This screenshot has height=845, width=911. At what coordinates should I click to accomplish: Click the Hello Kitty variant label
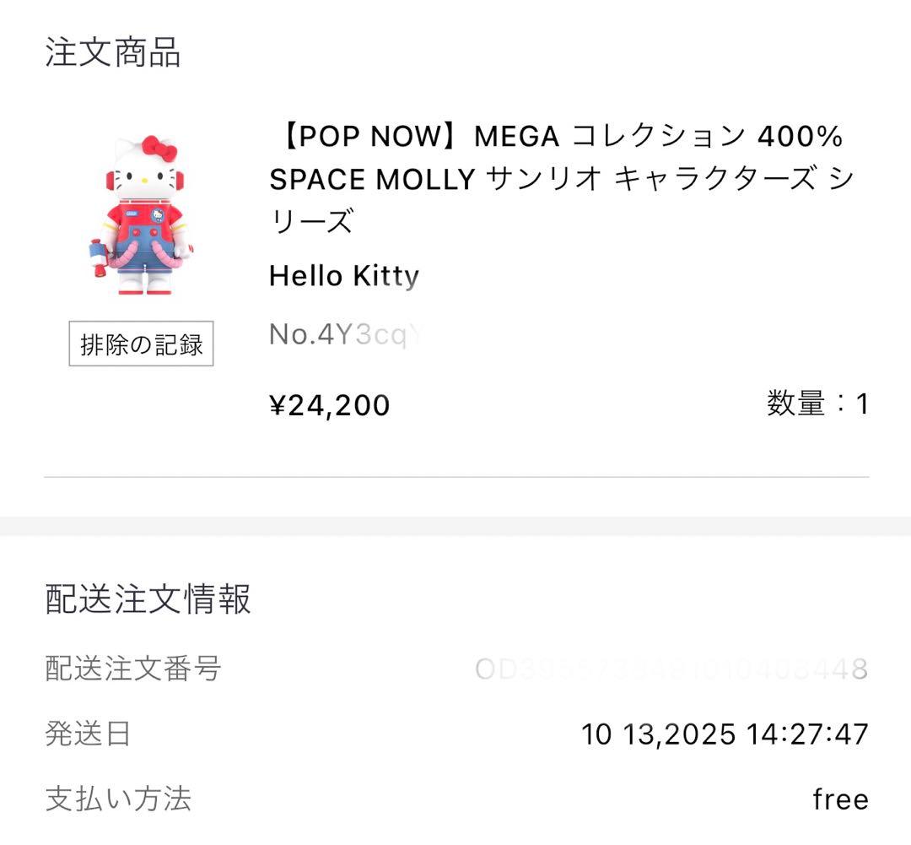(x=342, y=276)
